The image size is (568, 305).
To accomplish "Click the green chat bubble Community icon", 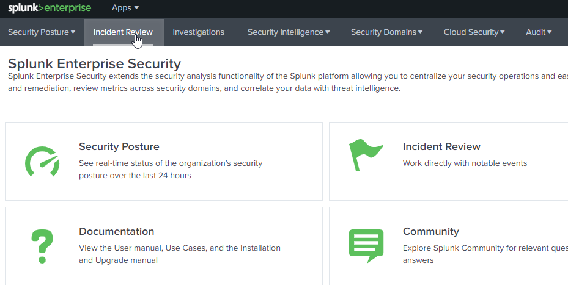I will pos(366,246).
